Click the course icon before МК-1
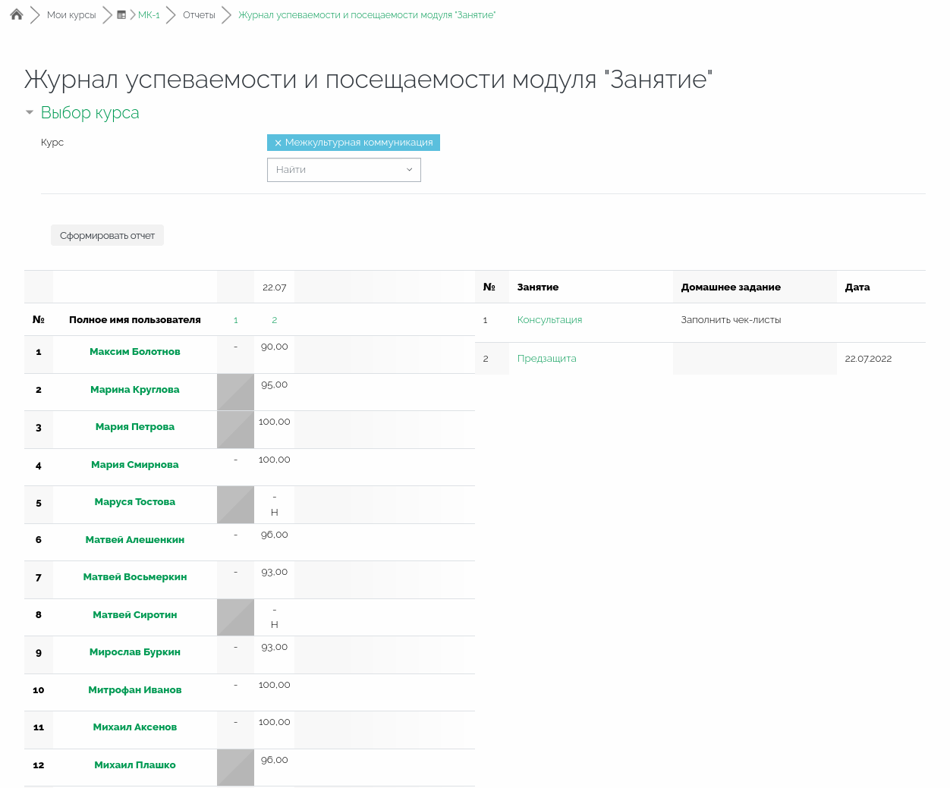Viewport: 950px width, 788px height. click(x=121, y=15)
